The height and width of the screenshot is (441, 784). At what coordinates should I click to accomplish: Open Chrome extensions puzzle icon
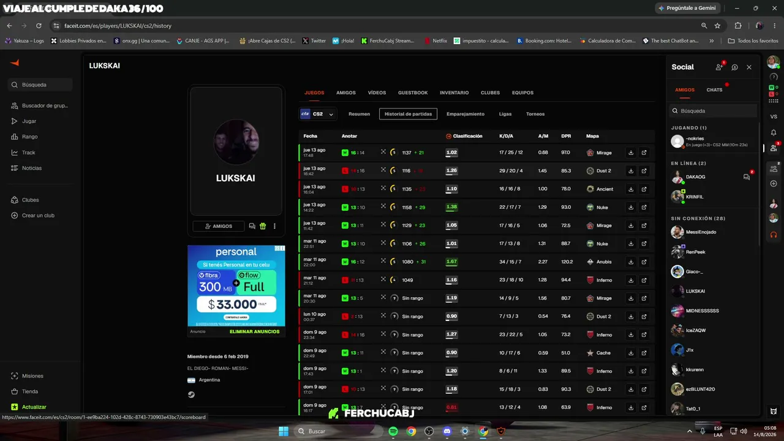[x=738, y=26]
